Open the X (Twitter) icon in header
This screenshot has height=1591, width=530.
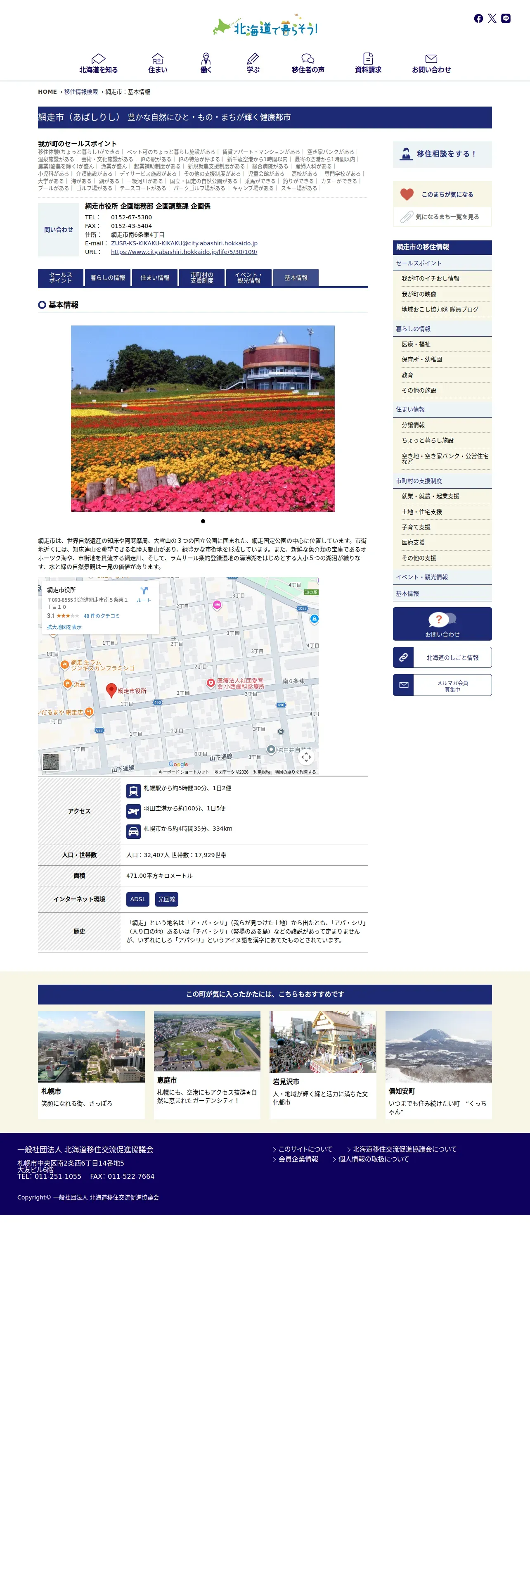coord(492,19)
